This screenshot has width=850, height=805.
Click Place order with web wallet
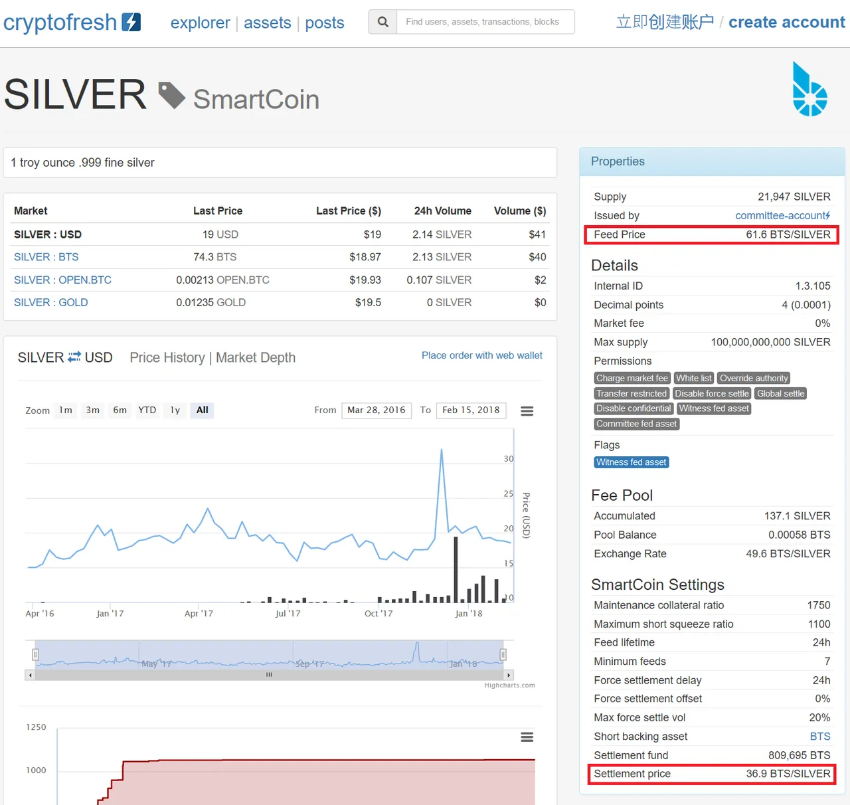[482, 355]
